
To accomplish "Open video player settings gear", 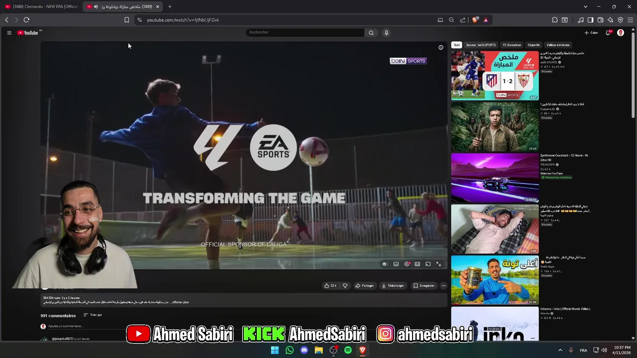I will (407, 264).
